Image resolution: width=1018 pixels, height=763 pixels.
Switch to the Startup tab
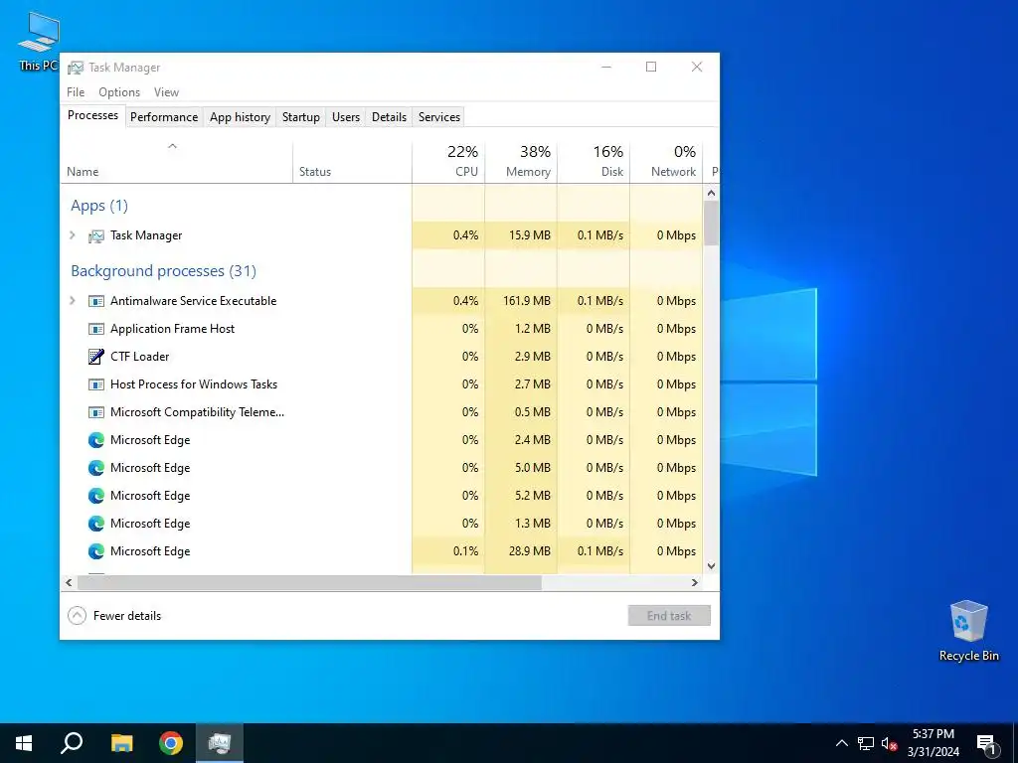click(300, 117)
